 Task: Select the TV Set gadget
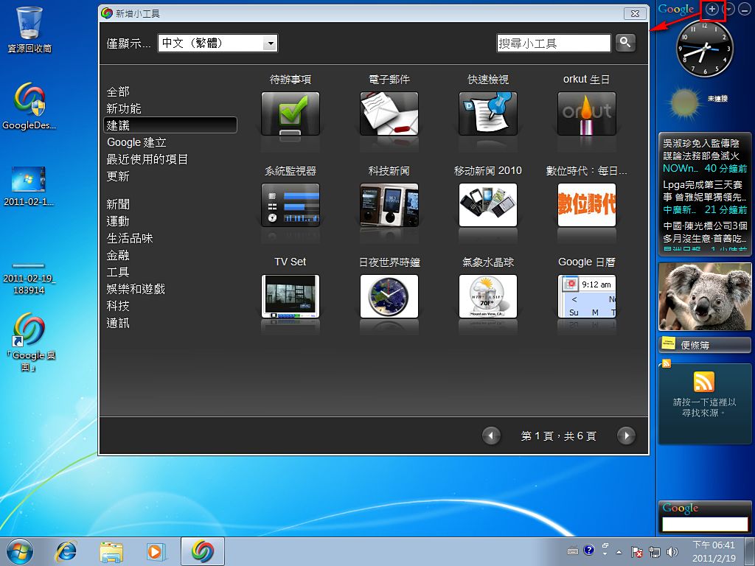tap(290, 296)
